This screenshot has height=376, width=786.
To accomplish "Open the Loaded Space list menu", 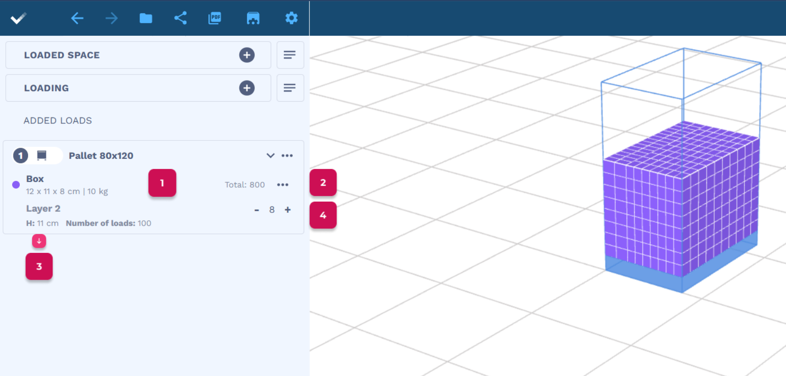I will coord(290,55).
